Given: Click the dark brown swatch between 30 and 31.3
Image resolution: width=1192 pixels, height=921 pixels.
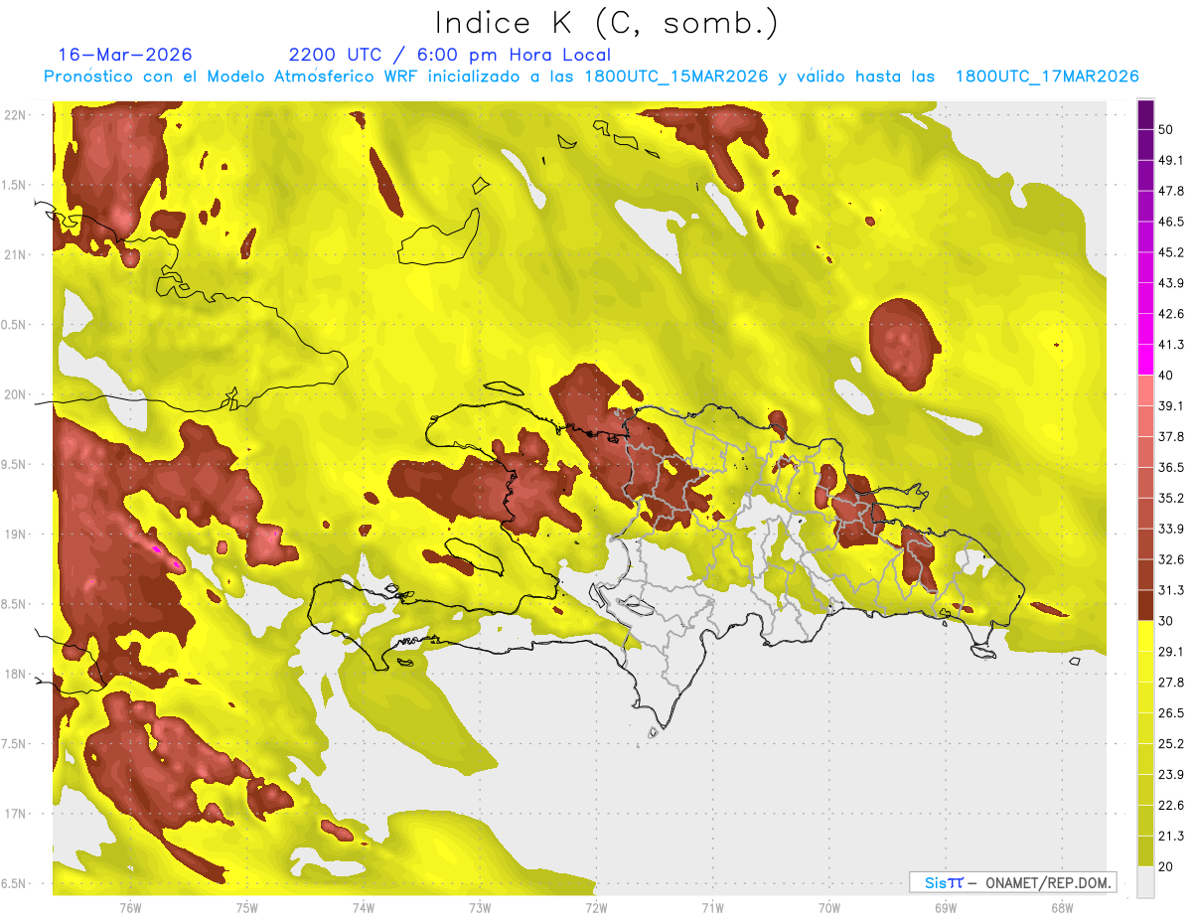Looking at the screenshot, I should pyautogui.click(x=1145, y=606).
